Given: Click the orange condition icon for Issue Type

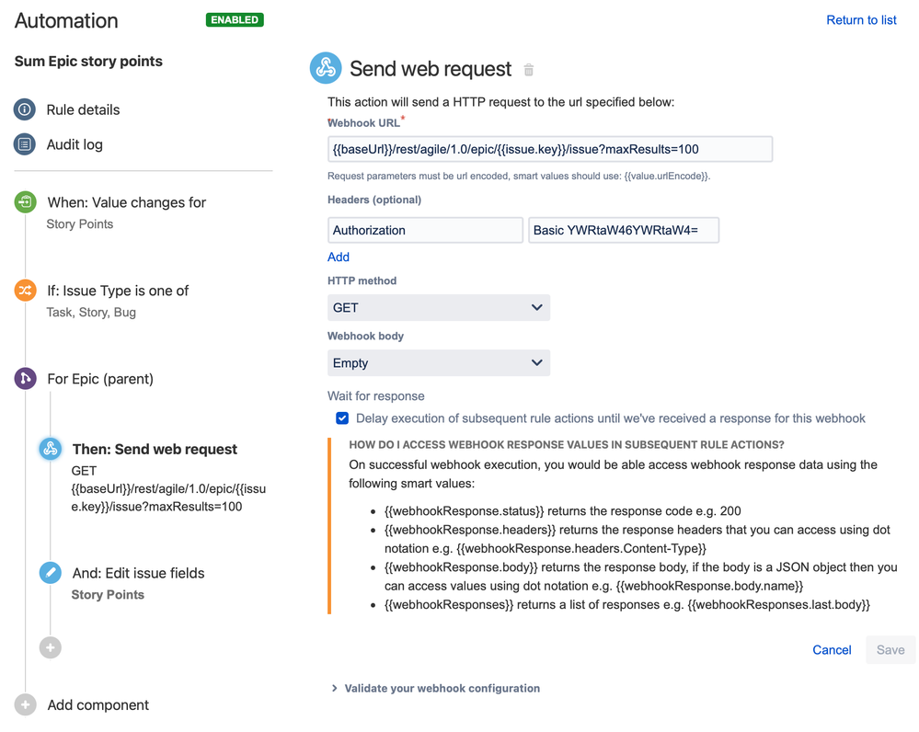Looking at the screenshot, I should point(25,291).
